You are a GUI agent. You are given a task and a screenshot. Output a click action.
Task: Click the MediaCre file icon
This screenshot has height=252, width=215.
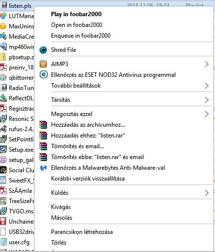[3, 37]
